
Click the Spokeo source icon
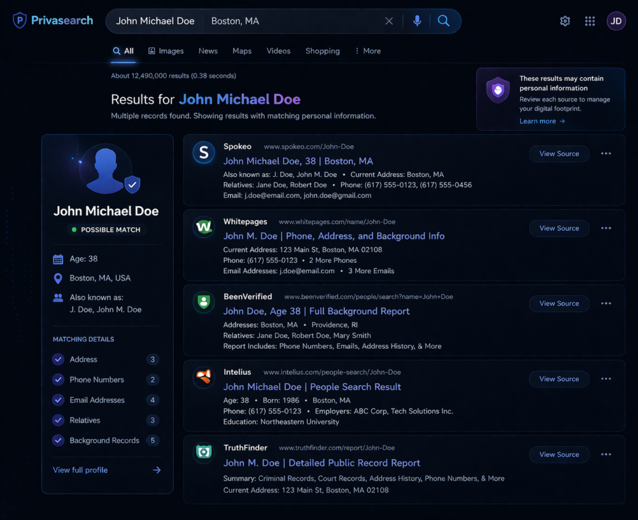(x=204, y=153)
